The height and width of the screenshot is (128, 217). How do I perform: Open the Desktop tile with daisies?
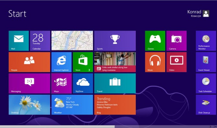tap(29, 105)
